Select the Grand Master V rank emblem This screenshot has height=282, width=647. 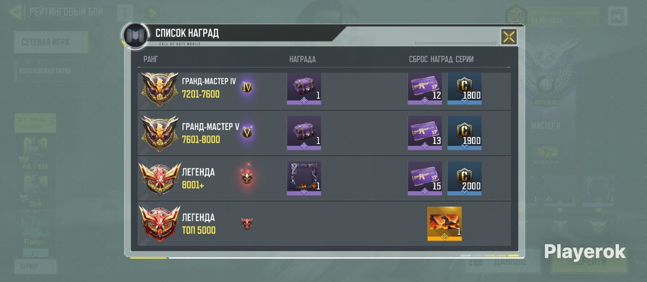(x=160, y=134)
